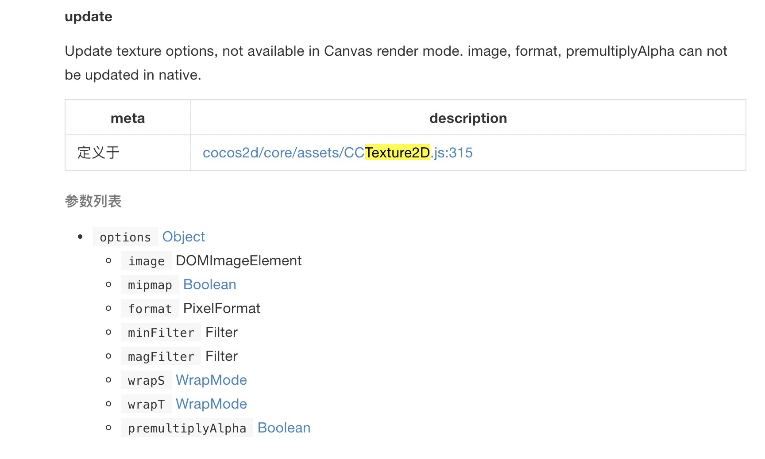Click the meta table column header
Image resolution: width=765 pixels, height=459 pixels.
127,118
